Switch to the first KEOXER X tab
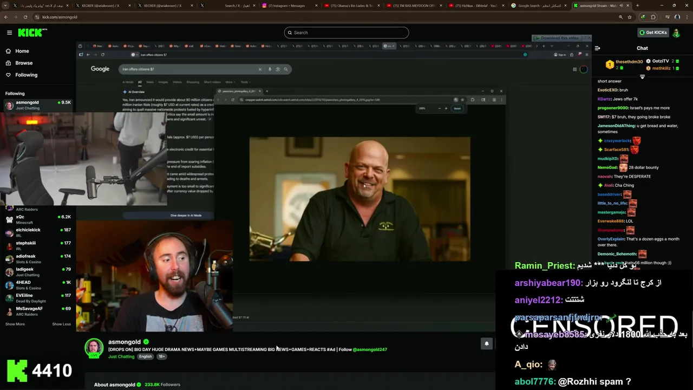The height and width of the screenshot is (390, 693). pyautogui.click(x=102, y=5)
